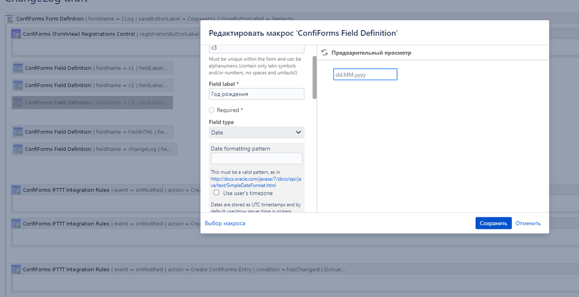Viewport: 579px width, 297px height.
Task: Toggle the Required checkbox
Action: pos(212,110)
